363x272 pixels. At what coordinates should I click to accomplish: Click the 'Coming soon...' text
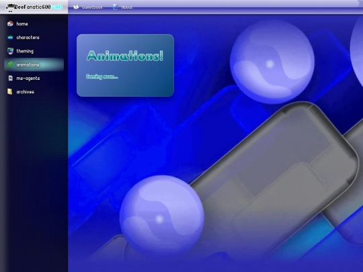pos(102,77)
